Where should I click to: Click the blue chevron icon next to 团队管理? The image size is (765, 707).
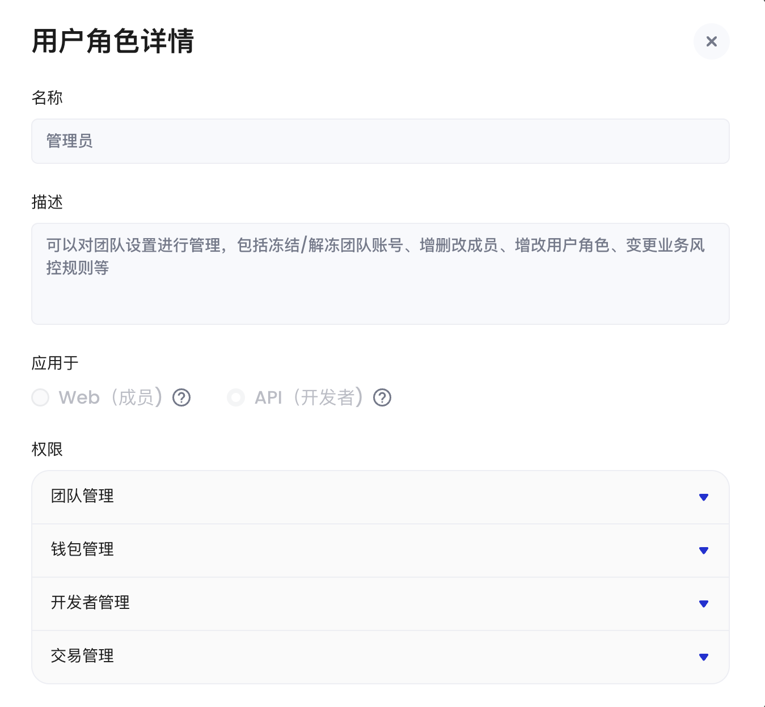tap(703, 497)
